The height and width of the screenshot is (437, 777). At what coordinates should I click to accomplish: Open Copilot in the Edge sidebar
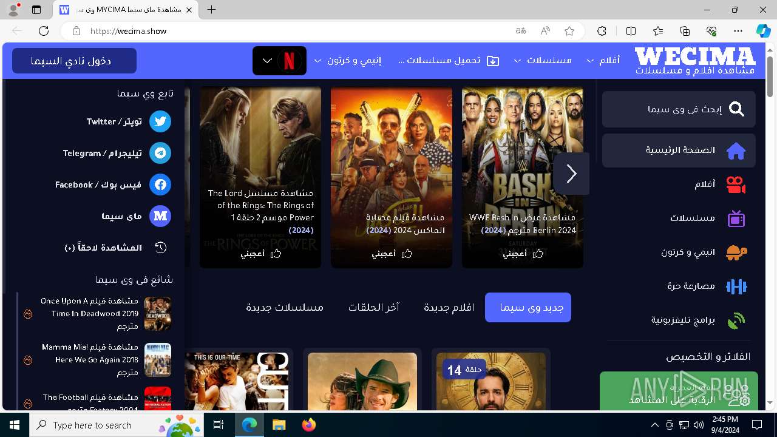pos(763,31)
